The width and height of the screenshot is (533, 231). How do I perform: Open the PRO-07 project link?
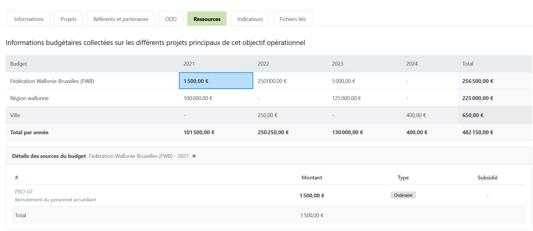[24, 191]
